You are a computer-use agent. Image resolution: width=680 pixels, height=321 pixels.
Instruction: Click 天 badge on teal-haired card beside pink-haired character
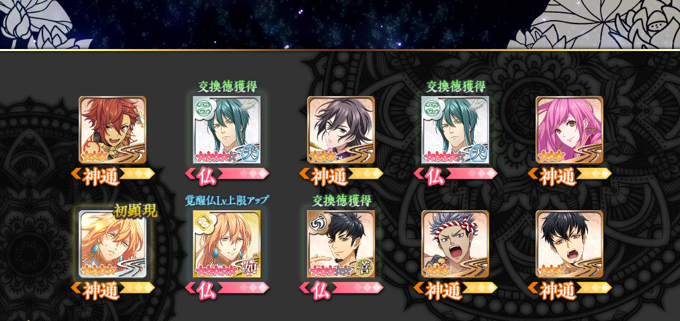click(478, 153)
